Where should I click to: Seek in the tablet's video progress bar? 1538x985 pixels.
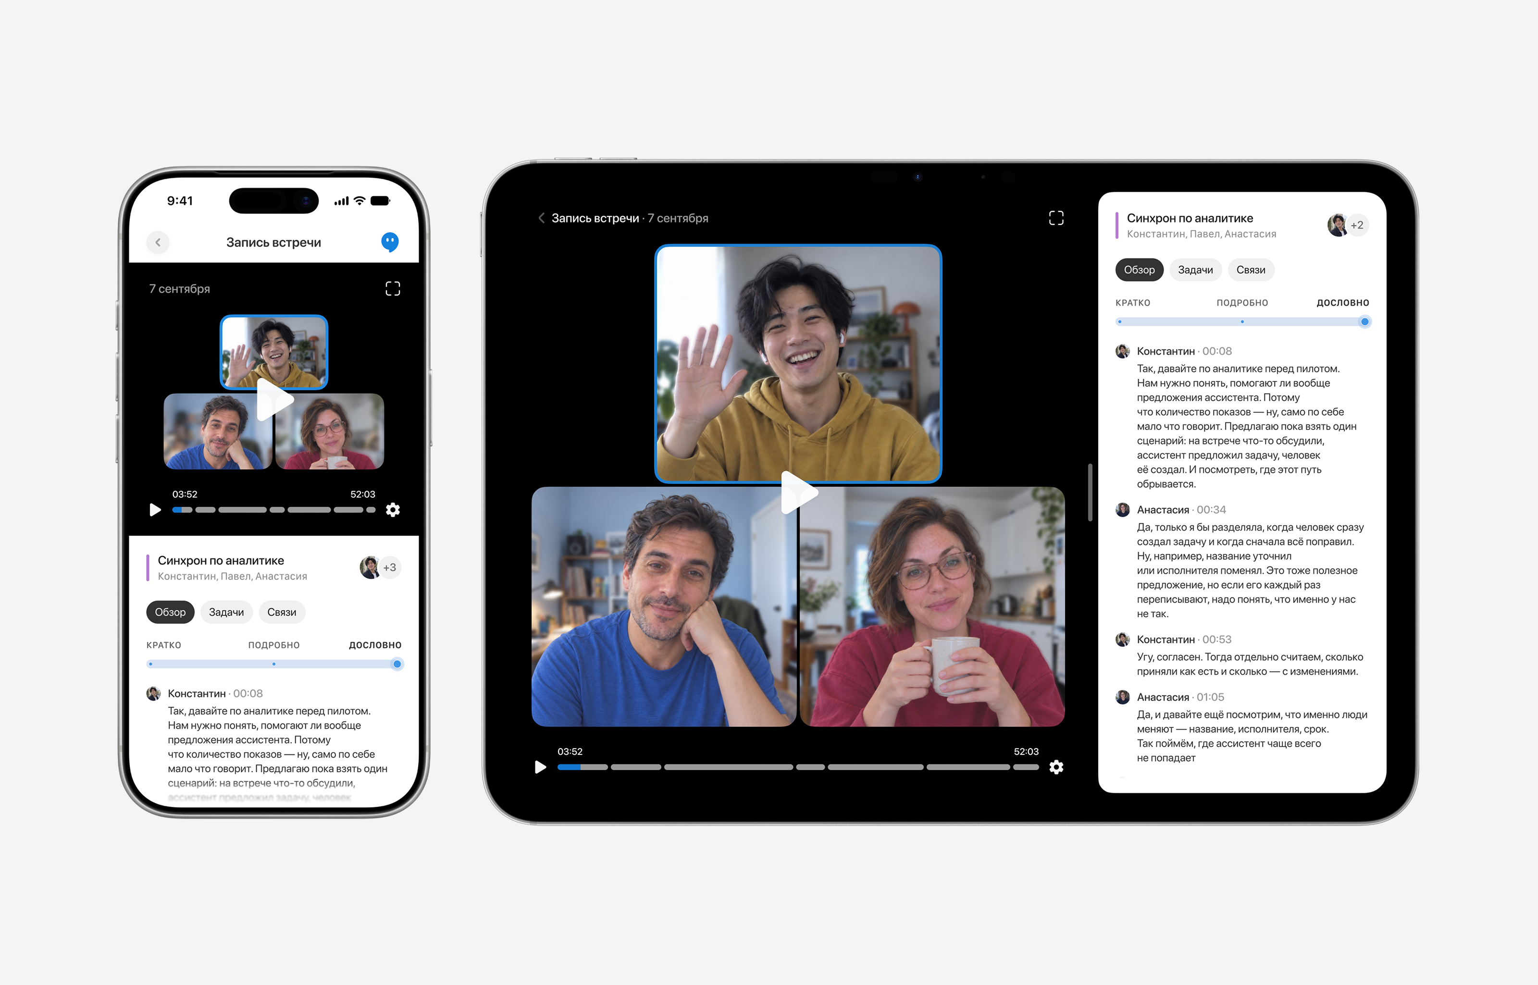[x=798, y=767]
